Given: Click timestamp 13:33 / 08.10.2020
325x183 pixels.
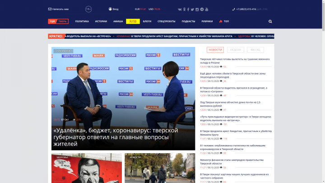Looking at the screenshot, I should pyautogui.click(x=209, y=67).
